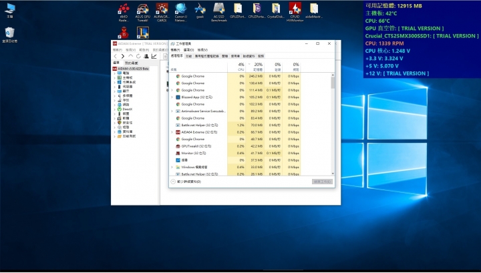This screenshot has height=273, width=481.
Task: Click the AIDA64 user profile toolbar icon
Action: coord(146,56)
